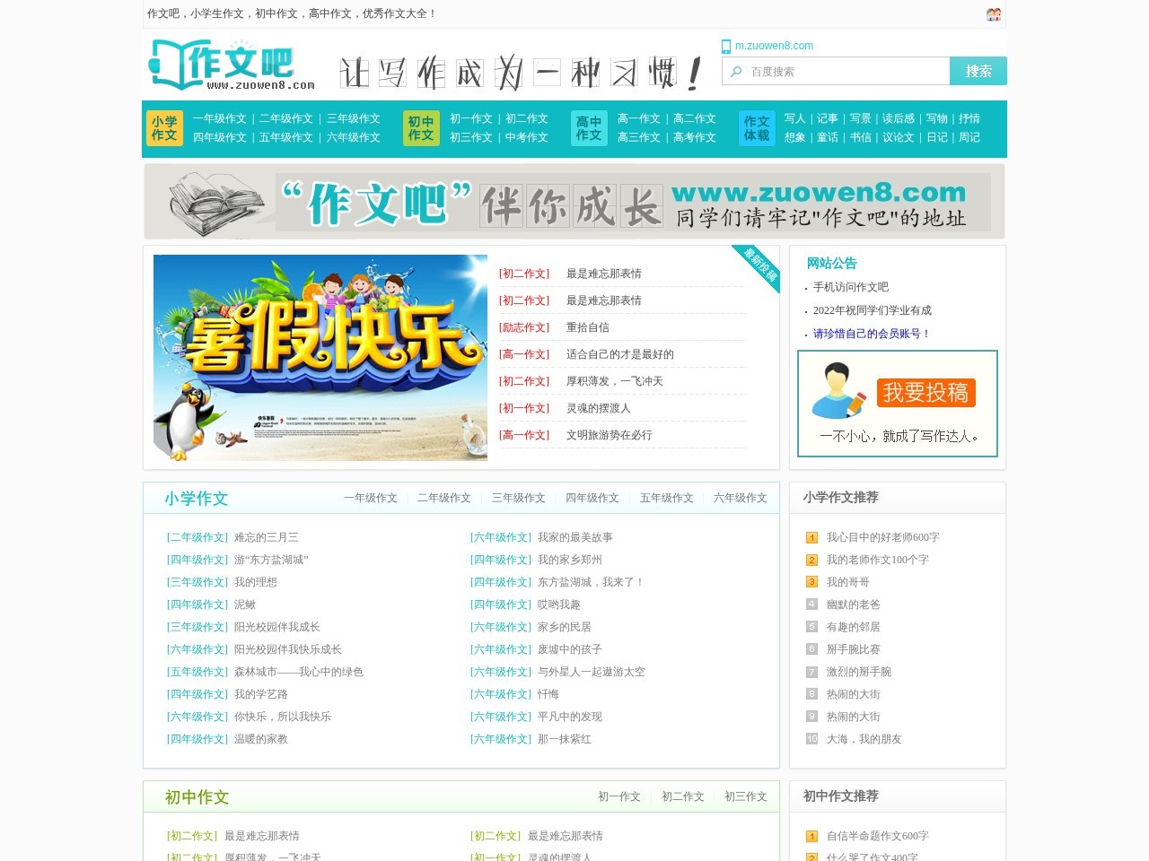This screenshot has width=1149, height=861.
Task: Open the 中考作文 navigation menu entry
Action: (x=527, y=137)
